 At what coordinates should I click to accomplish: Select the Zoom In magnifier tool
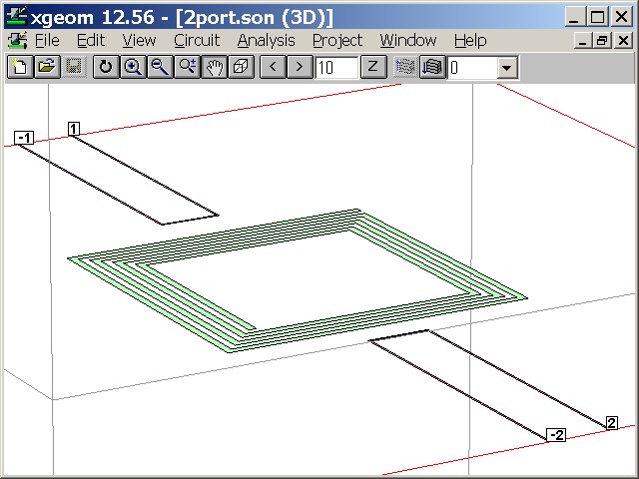pyautogui.click(x=133, y=67)
